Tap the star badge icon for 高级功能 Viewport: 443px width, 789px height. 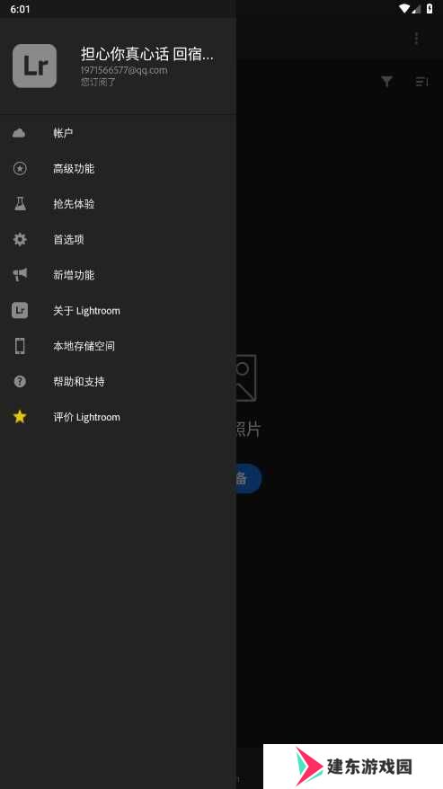point(20,169)
